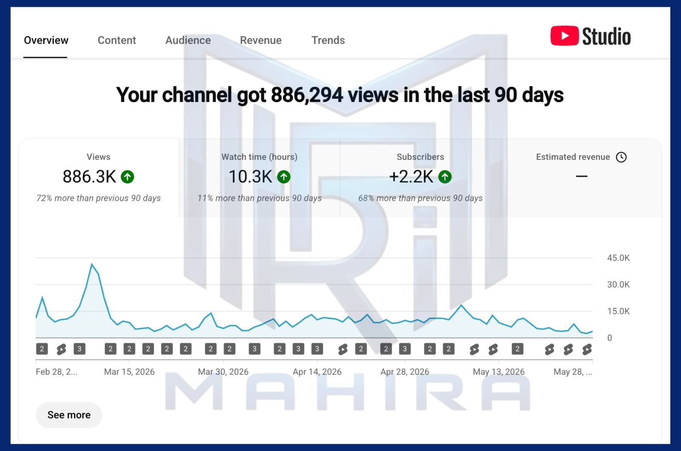
Task: Select the Watch time (hours) metric card
Action: pos(260,178)
